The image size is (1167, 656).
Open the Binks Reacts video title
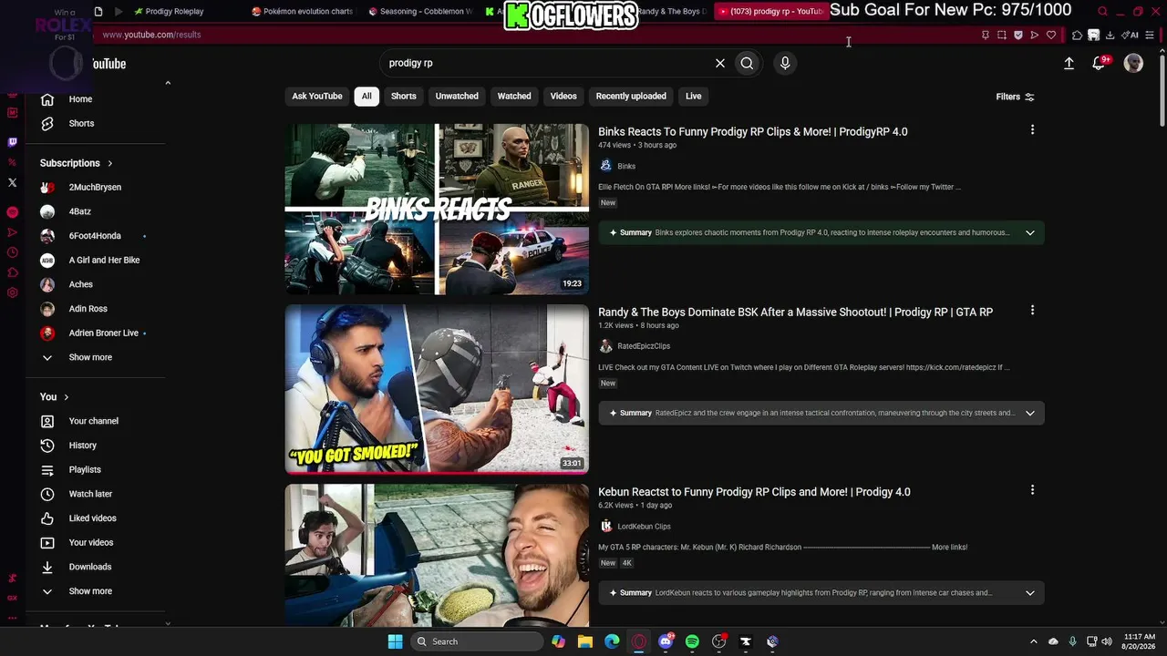pos(753,131)
